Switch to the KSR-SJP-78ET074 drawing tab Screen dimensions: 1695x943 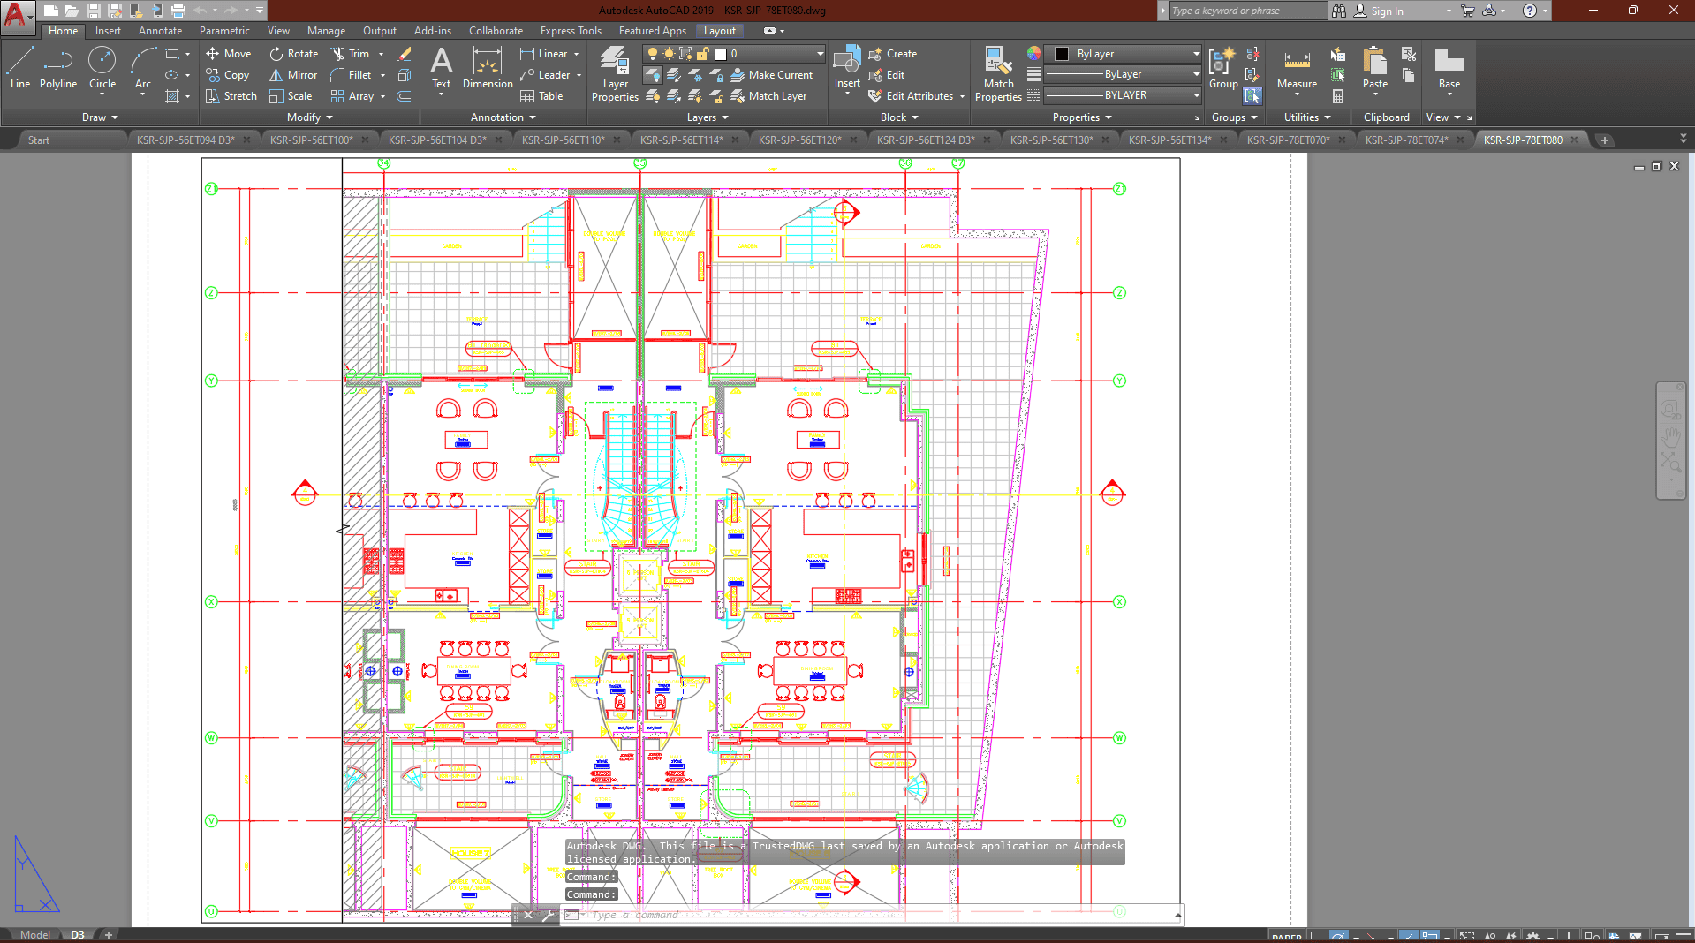(1406, 140)
